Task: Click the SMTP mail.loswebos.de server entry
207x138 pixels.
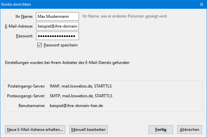Action: [x=81, y=96]
